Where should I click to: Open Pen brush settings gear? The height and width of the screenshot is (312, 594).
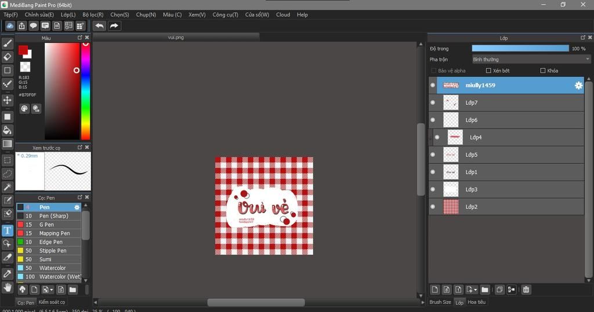pyautogui.click(x=77, y=207)
